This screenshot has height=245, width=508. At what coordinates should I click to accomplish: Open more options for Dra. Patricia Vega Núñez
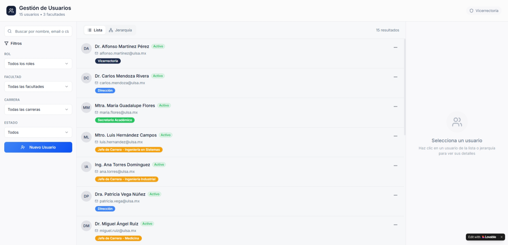pos(395,195)
